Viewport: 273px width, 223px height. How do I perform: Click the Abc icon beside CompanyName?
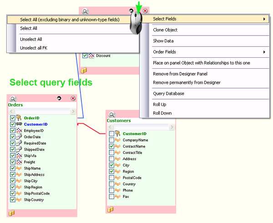coord(118,140)
